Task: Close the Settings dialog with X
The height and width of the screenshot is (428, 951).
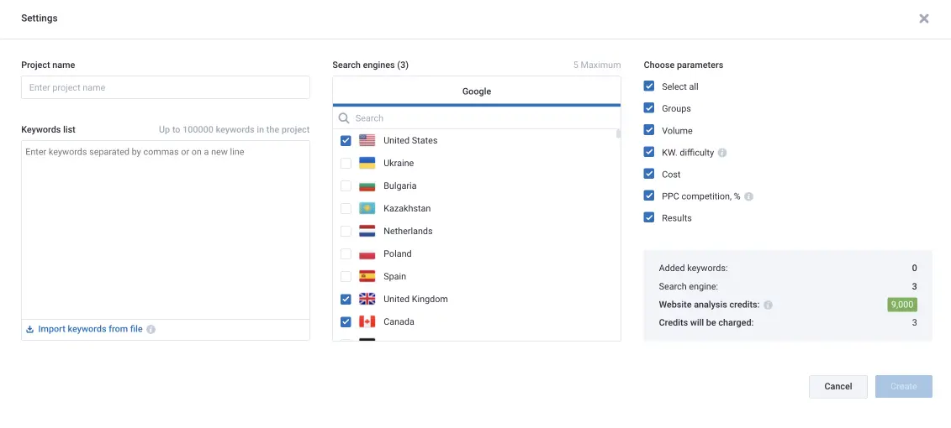Action: tap(923, 18)
